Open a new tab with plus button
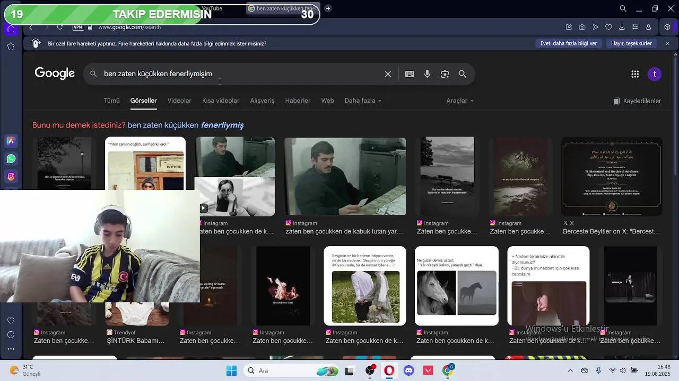 (328, 8)
